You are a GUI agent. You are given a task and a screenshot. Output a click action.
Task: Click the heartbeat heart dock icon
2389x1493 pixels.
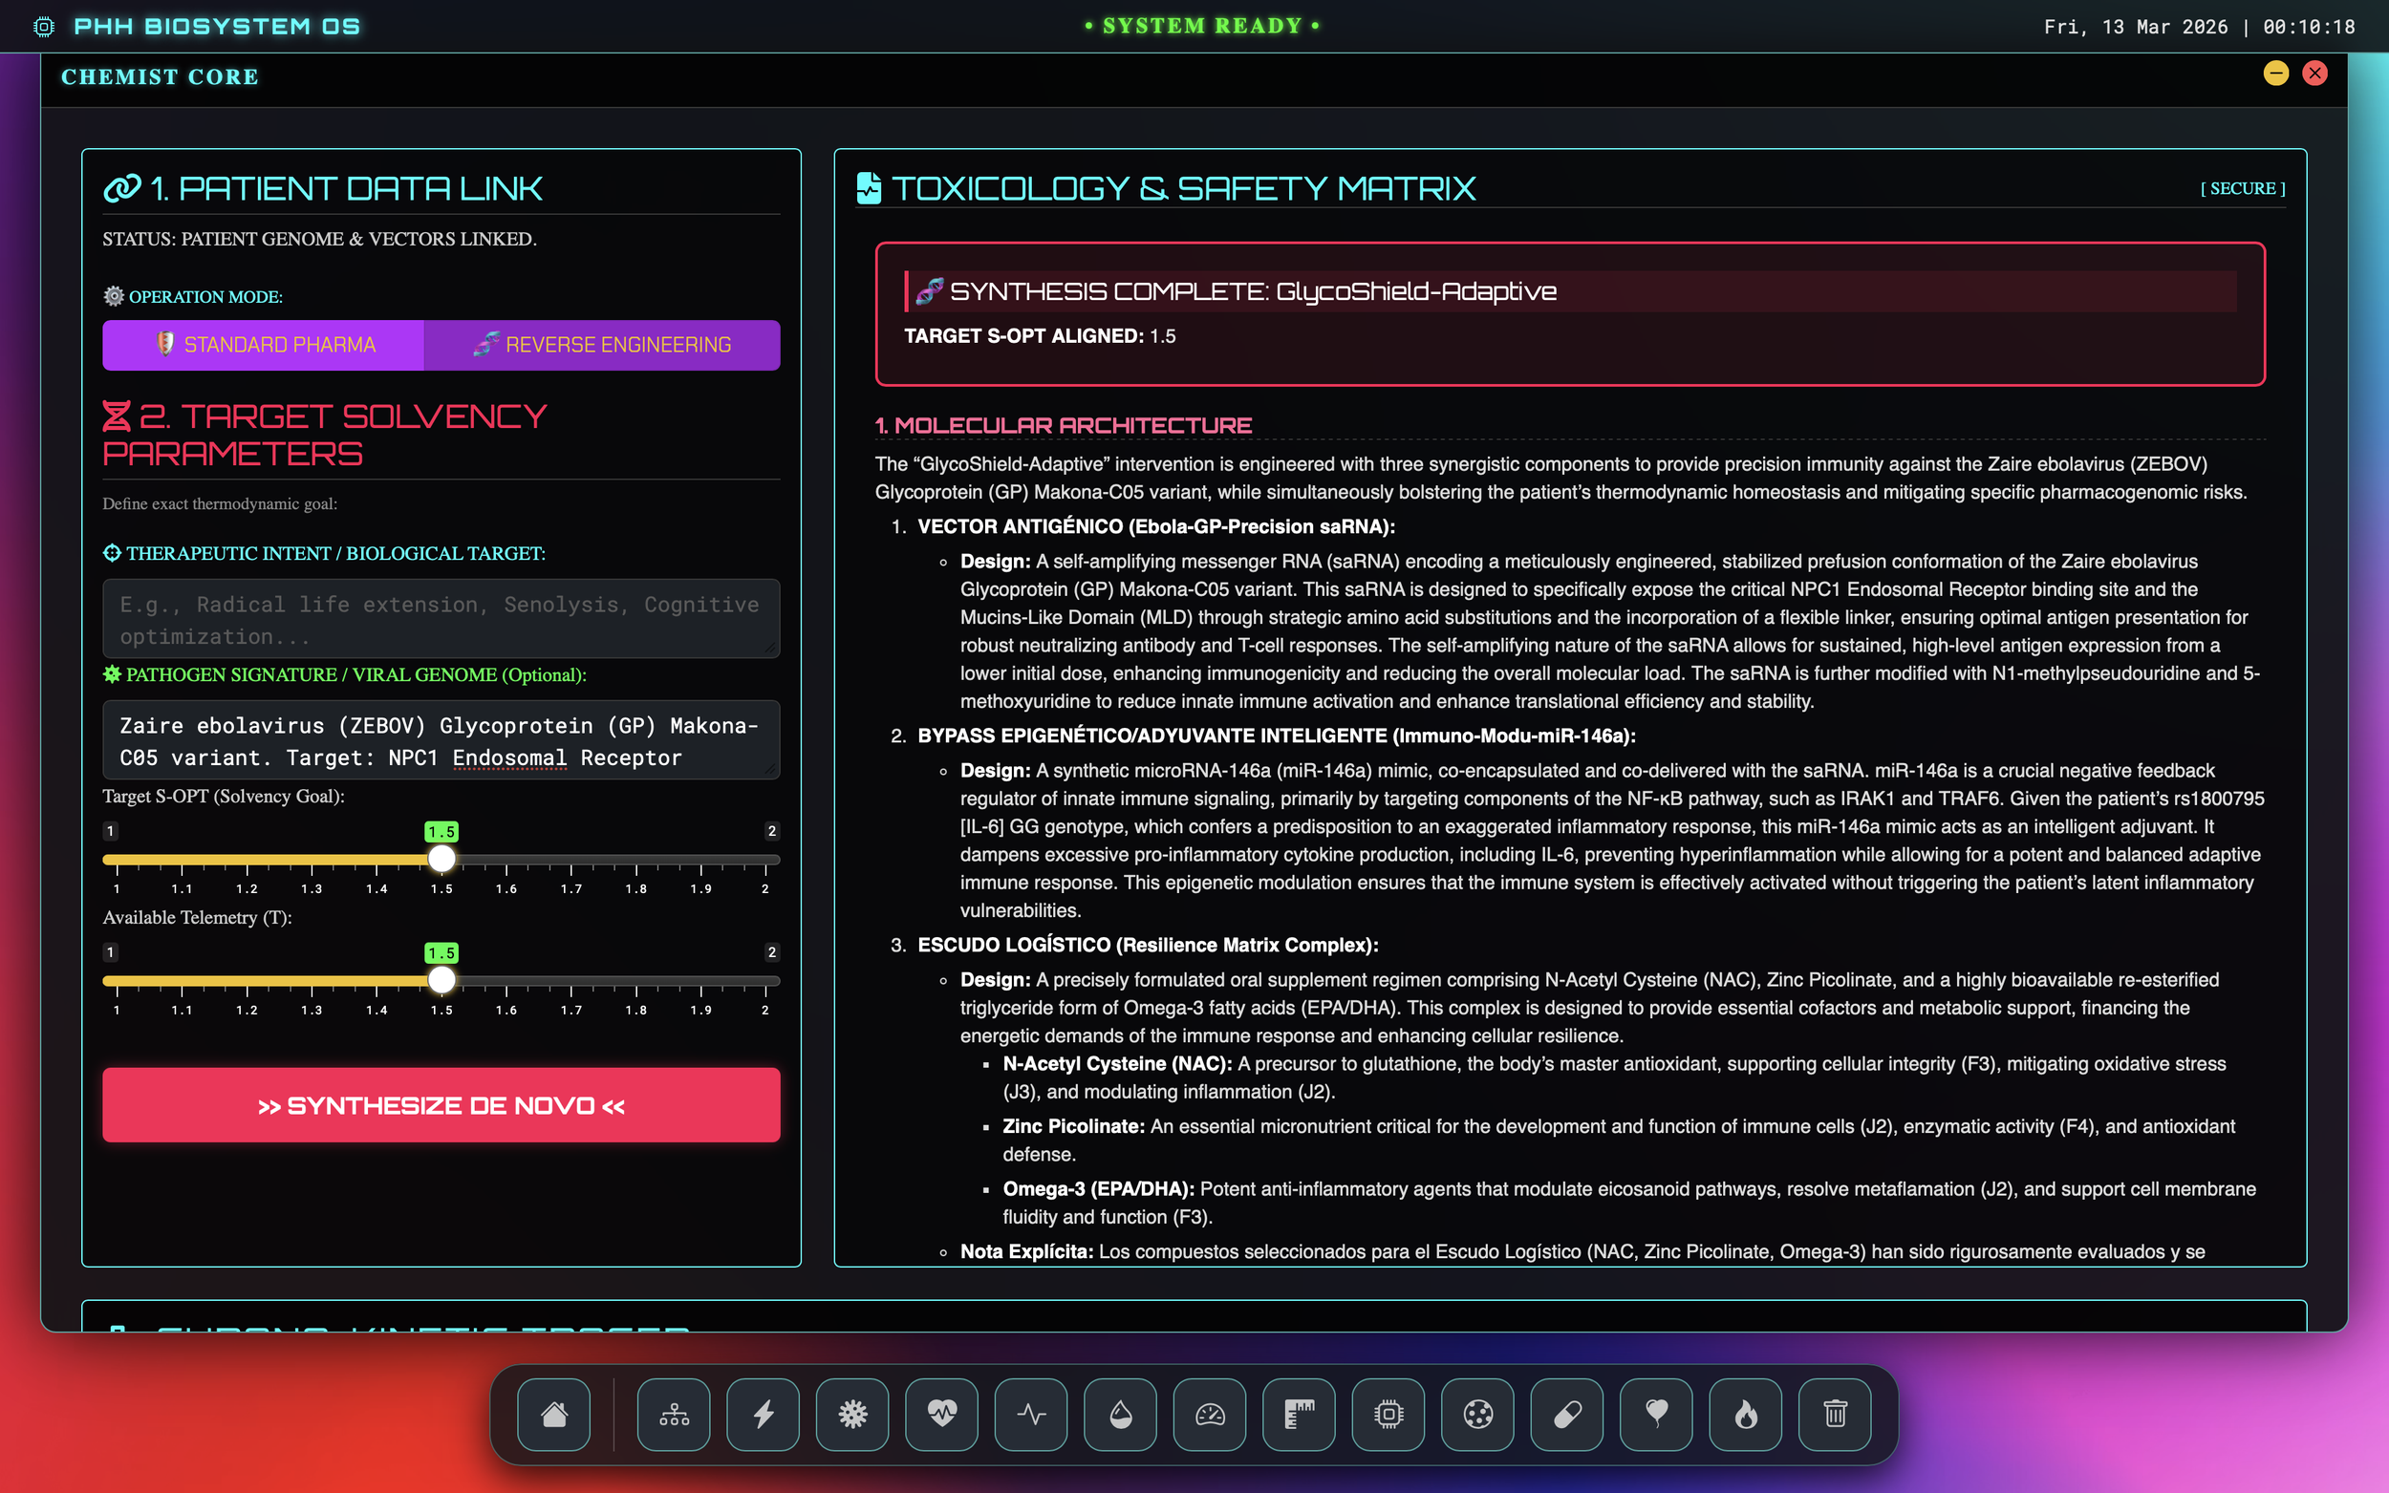[942, 1414]
